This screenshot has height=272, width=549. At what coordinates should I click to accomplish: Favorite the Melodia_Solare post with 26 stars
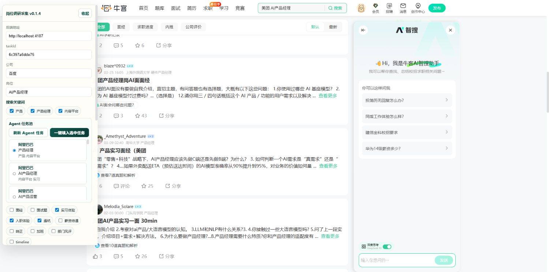(141, 256)
